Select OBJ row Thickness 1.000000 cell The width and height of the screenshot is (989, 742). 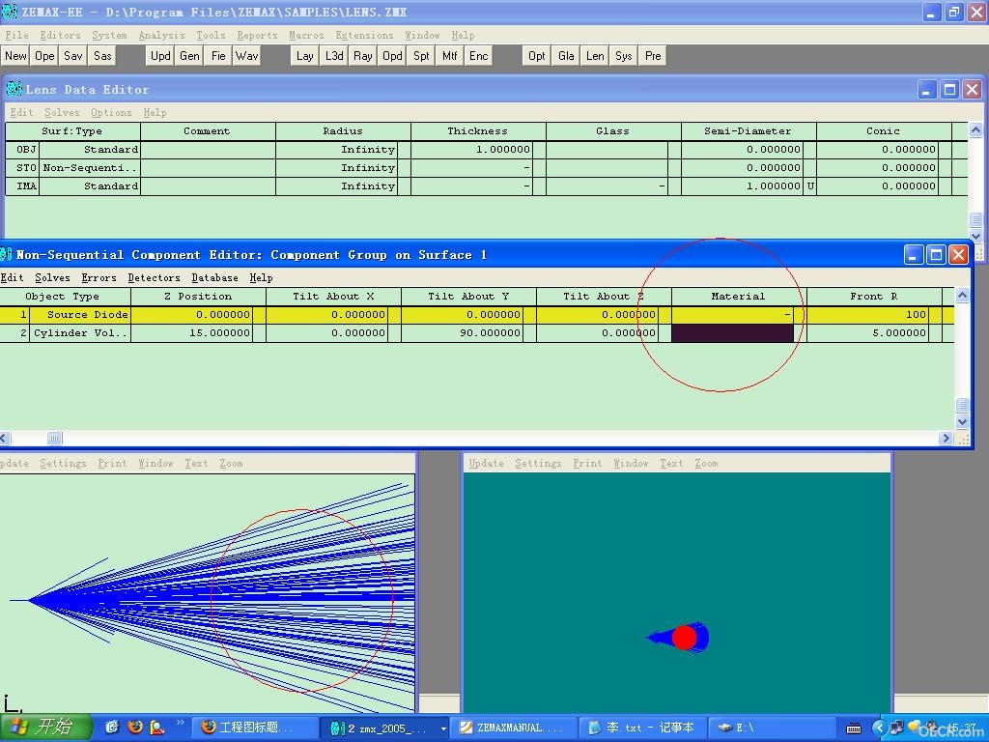(471, 150)
